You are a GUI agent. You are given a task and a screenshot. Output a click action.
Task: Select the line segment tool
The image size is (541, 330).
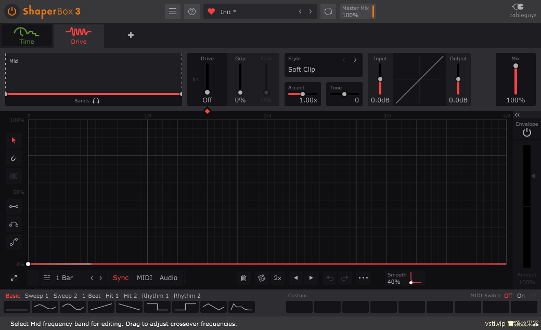click(x=14, y=206)
